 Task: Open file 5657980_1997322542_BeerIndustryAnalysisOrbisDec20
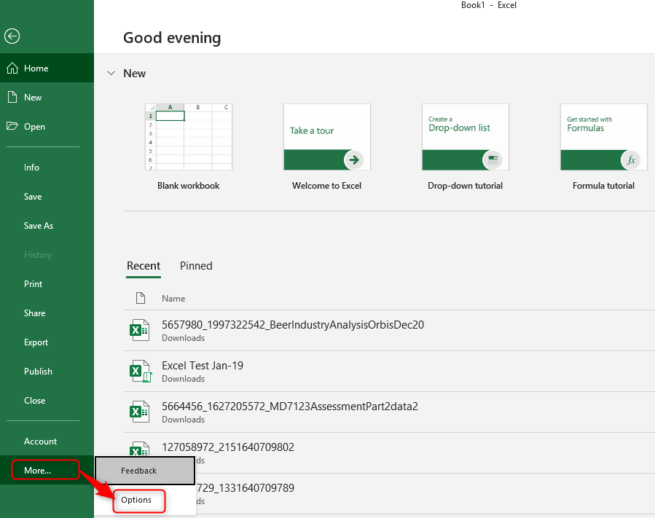pos(389,331)
